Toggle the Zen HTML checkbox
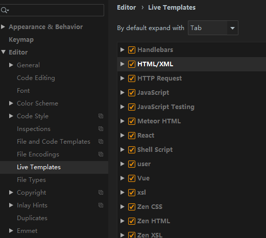 click(x=132, y=221)
